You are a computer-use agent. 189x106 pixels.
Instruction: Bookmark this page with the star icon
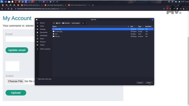(x=170, y=9)
